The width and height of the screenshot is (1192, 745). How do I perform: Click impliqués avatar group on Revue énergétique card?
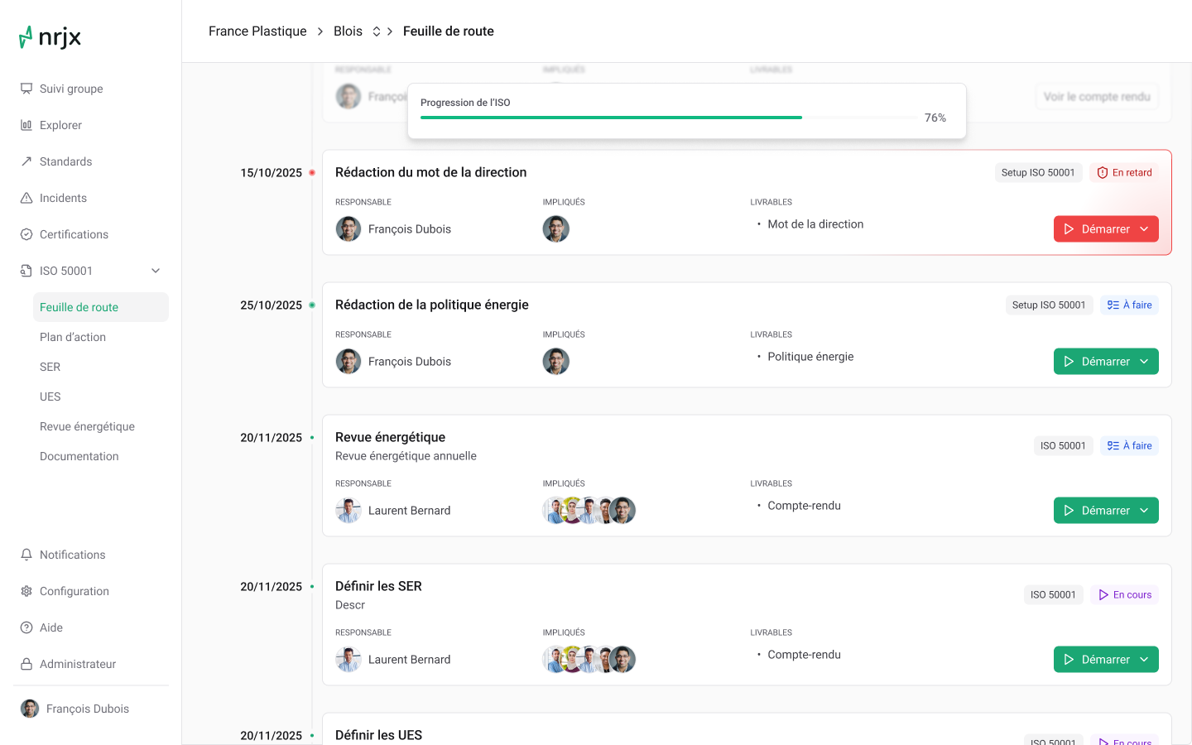(x=589, y=511)
